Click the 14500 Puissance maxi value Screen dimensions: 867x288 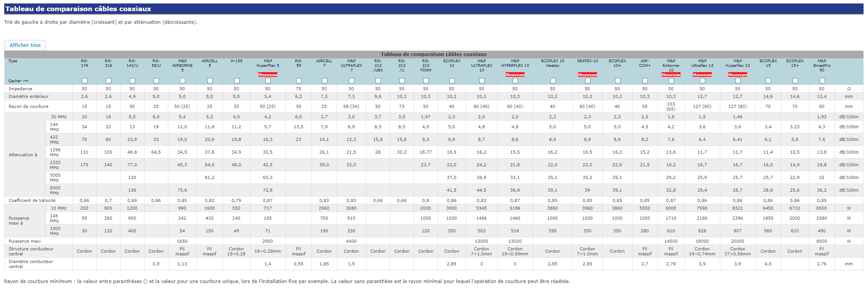[671, 241]
